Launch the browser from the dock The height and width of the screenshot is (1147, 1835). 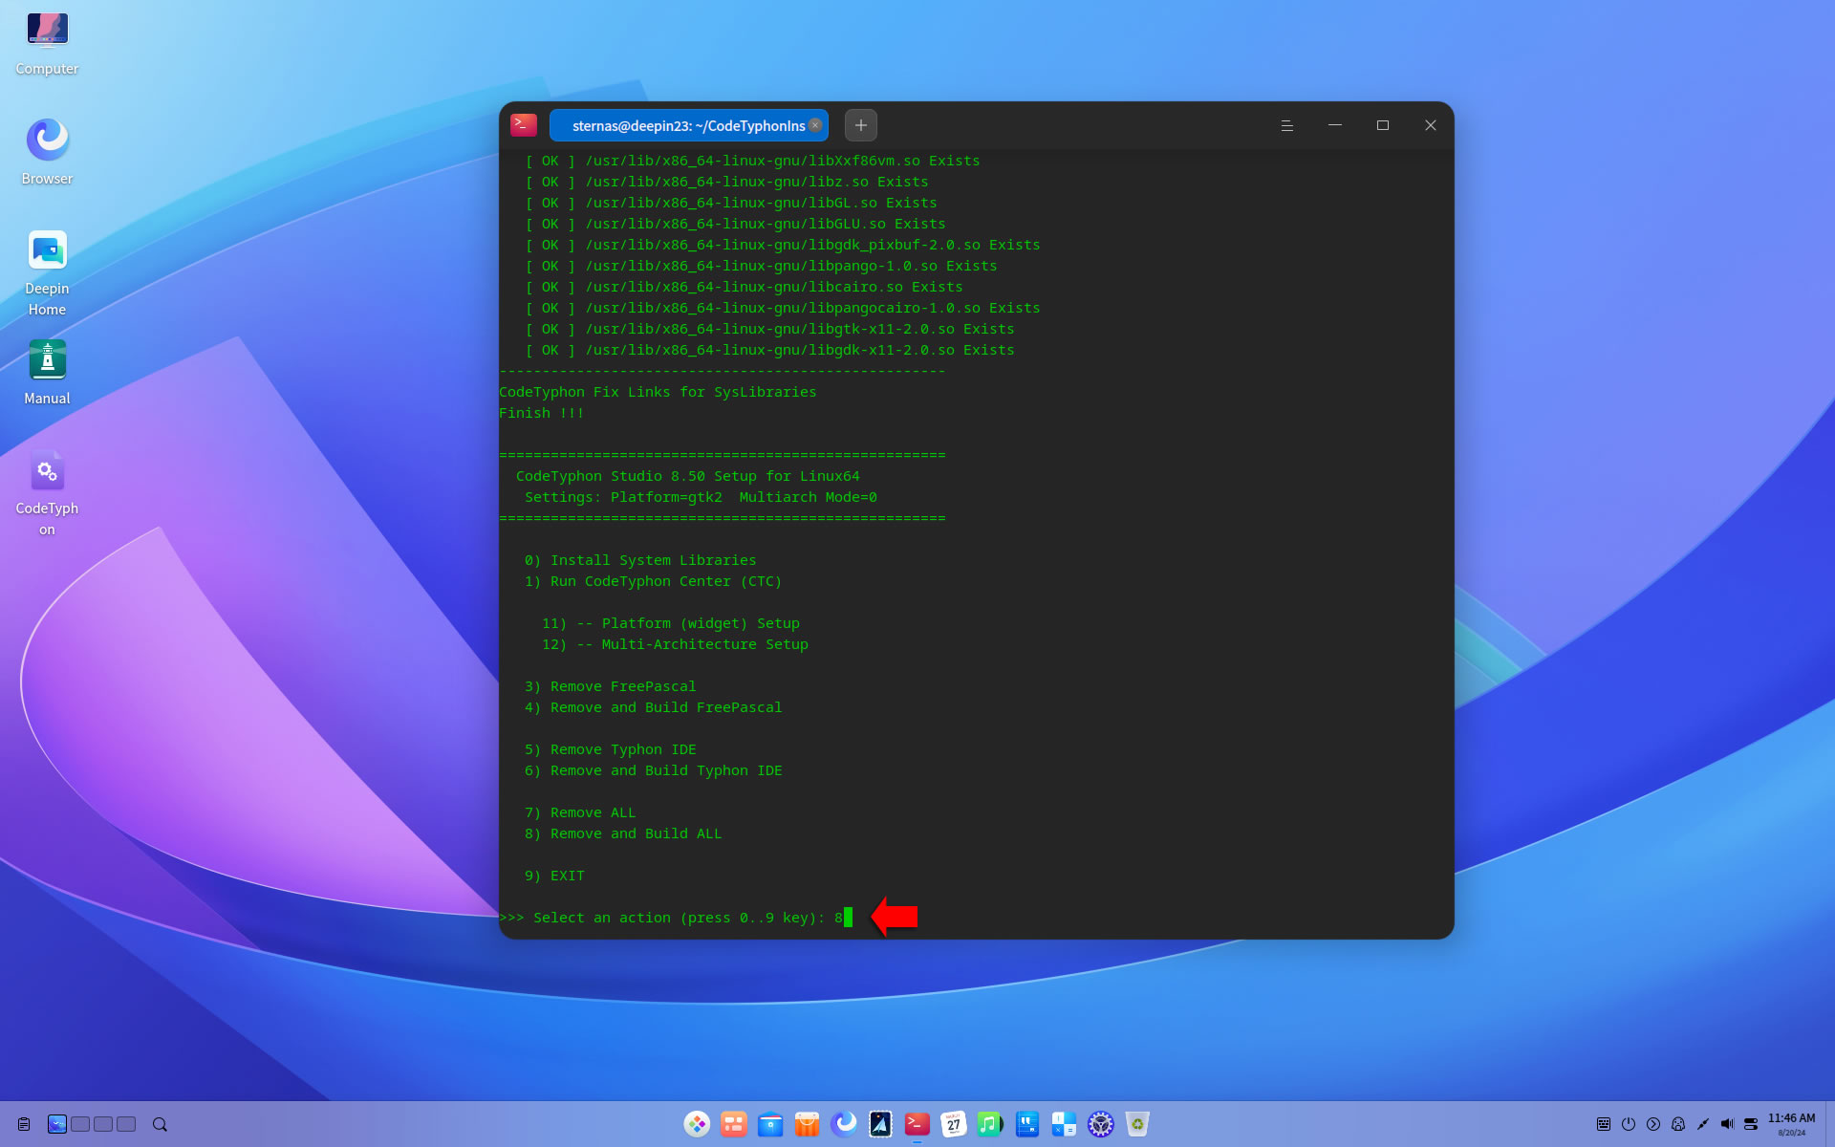pyautogui.click(x=844, y=1124)
